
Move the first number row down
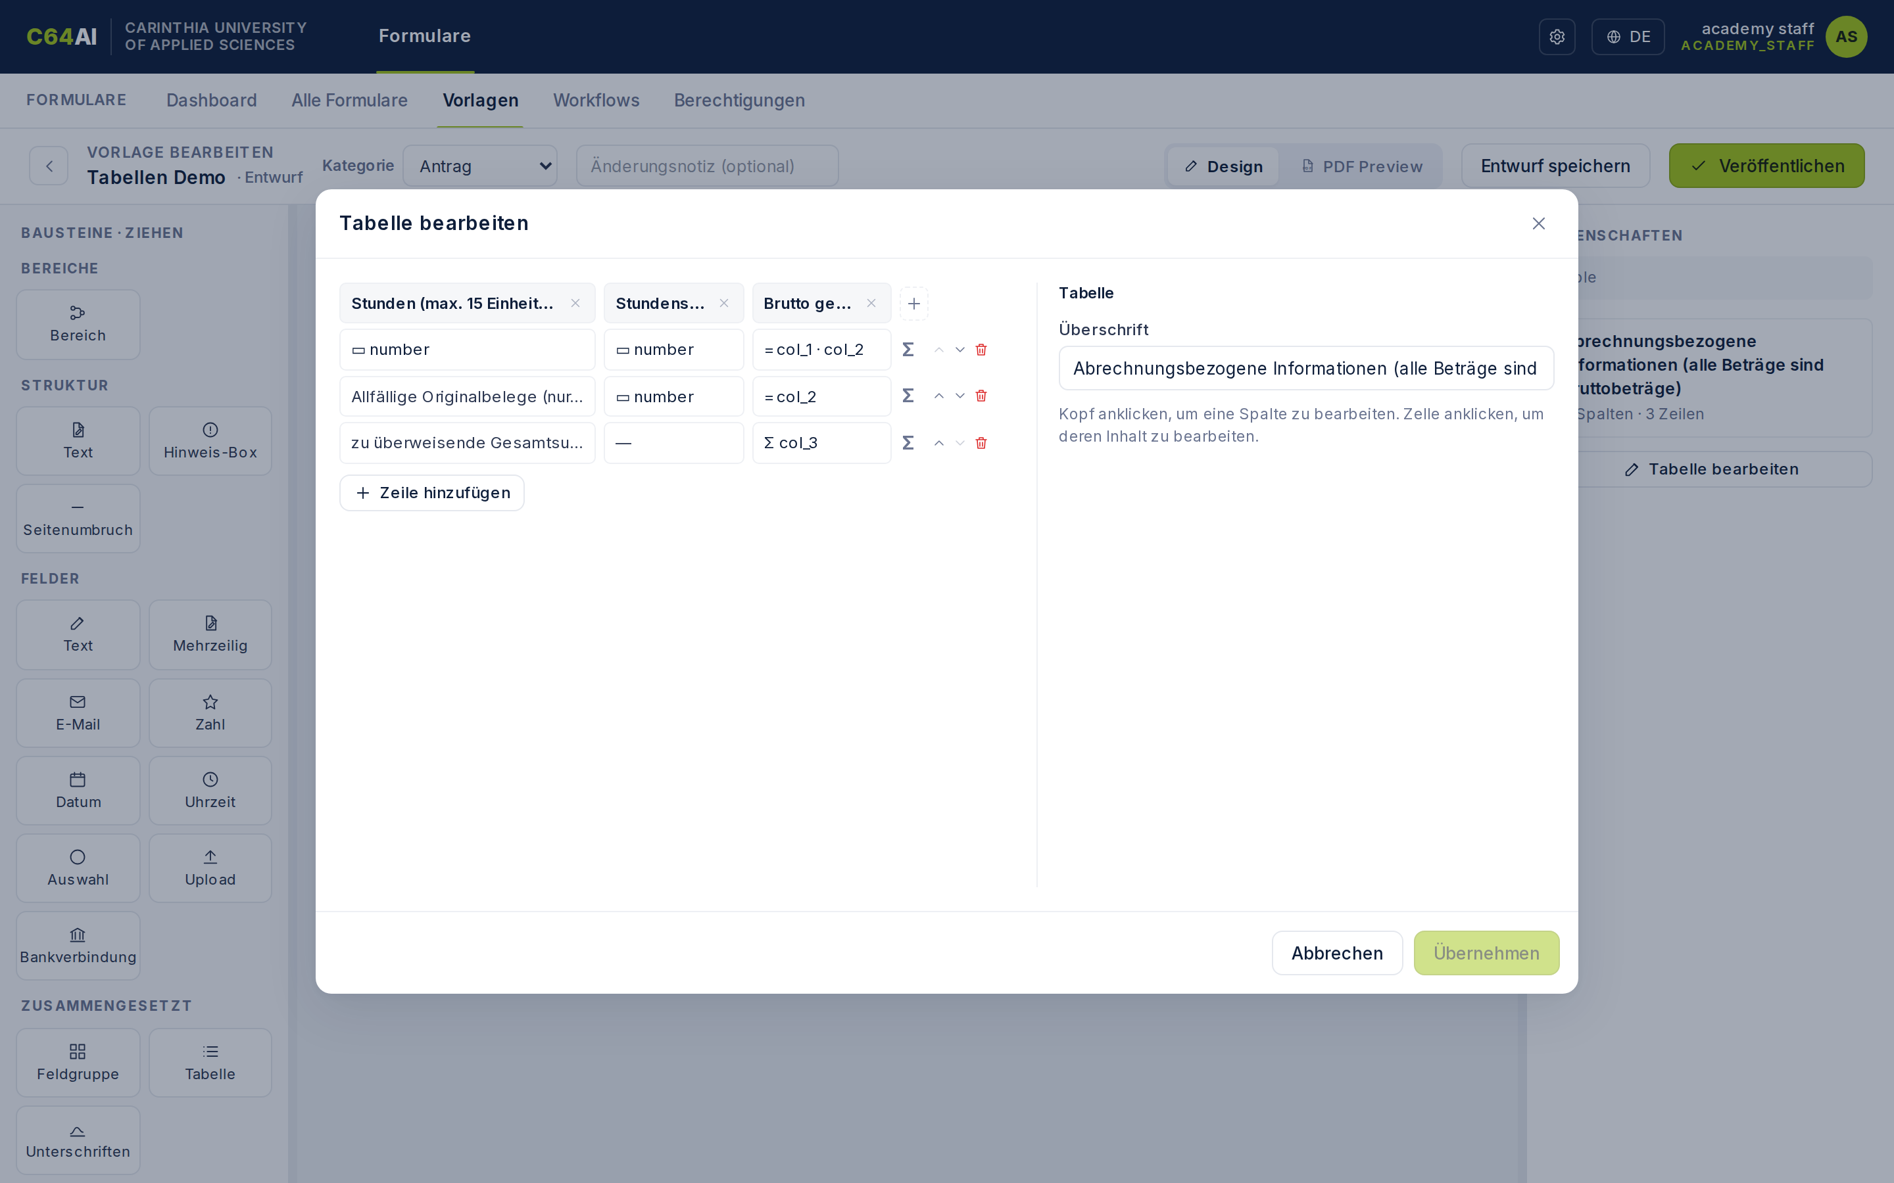[x=960, y=350]
